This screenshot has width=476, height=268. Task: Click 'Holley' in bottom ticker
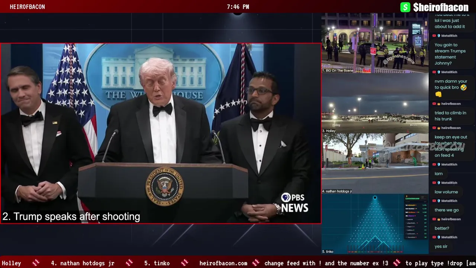click(12, 263)
